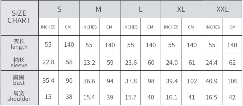This screenshot has height=106, width=243.
Task: Click the sleeve row label
Action: pos(19,62)
